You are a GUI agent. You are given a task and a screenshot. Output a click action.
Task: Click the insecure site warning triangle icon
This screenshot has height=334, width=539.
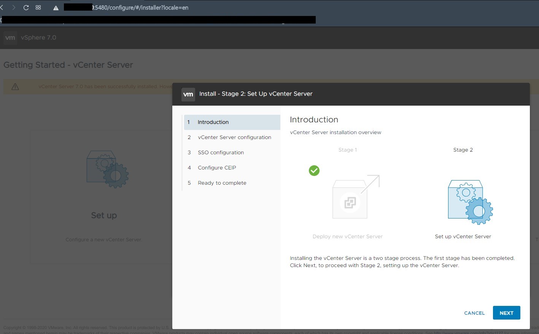click(56, 8)
